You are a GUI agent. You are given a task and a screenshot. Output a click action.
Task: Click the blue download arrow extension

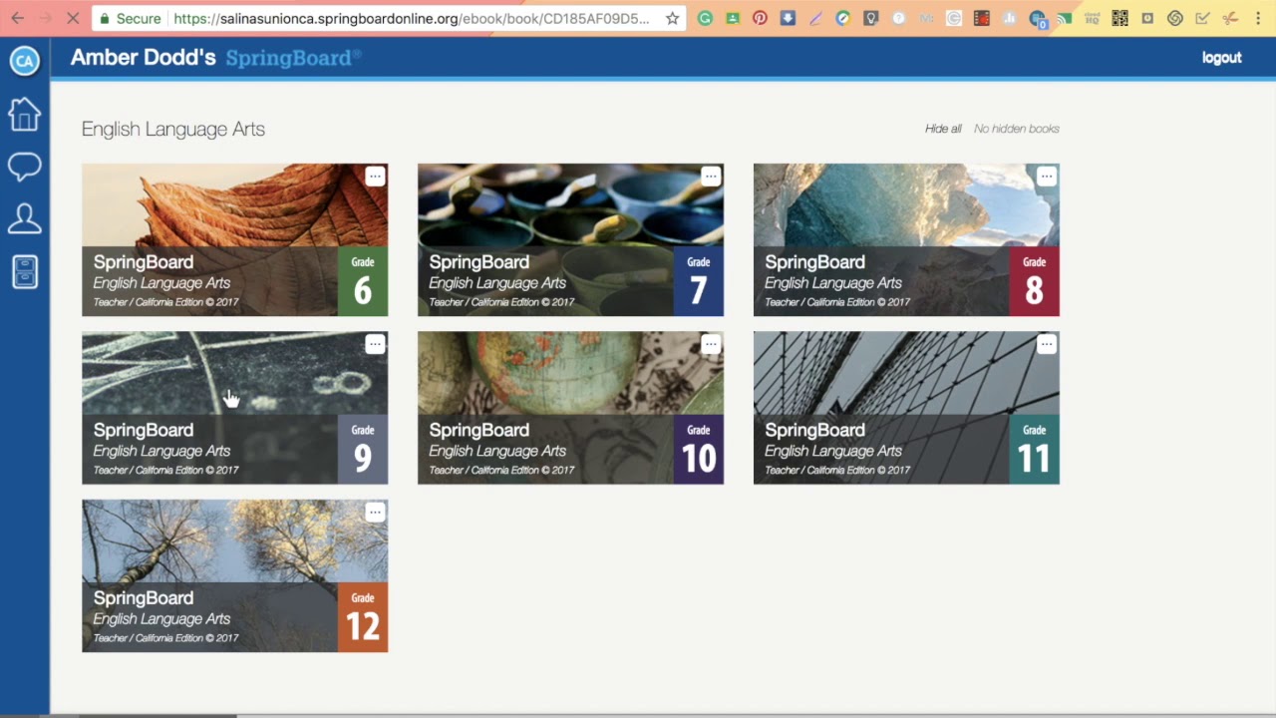point(788,18)
